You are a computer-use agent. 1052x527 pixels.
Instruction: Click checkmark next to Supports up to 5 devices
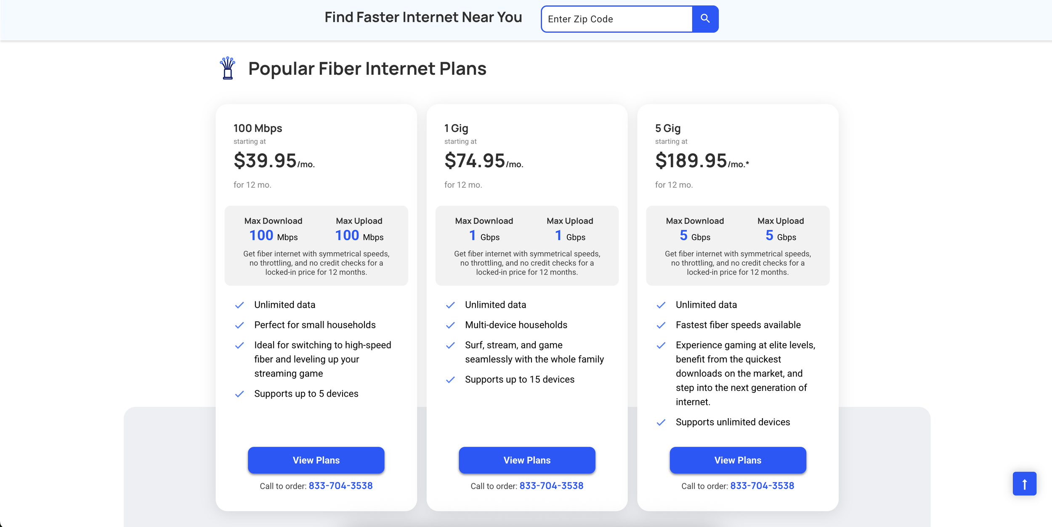pos(239,394)
